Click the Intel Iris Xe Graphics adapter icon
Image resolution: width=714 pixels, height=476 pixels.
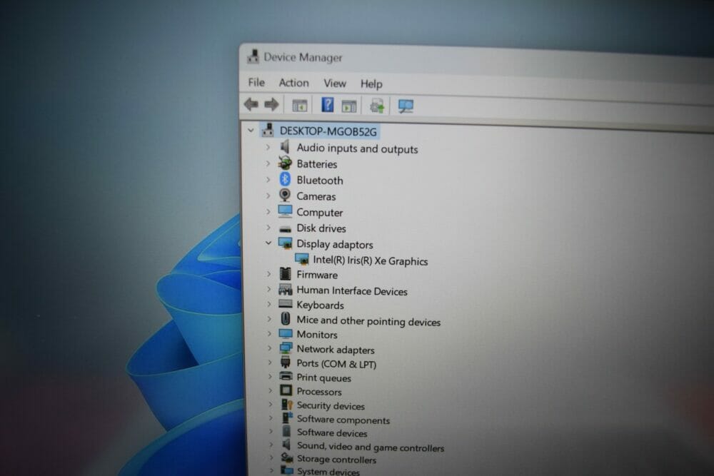click(x=302, y=259)
